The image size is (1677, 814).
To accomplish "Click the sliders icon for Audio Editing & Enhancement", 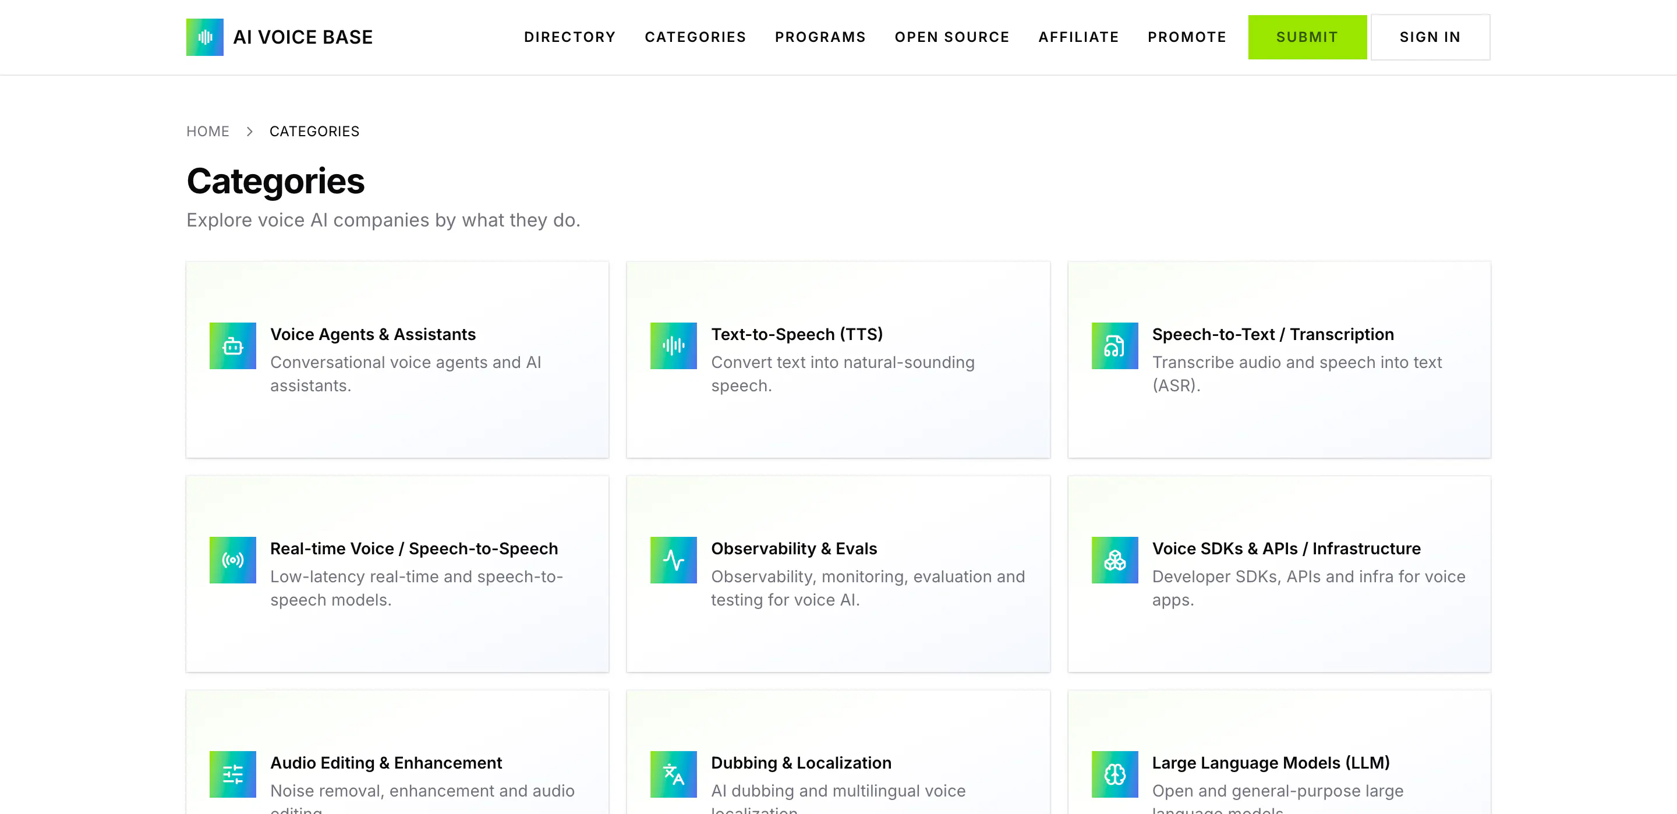I will click(x=232, y=774).
